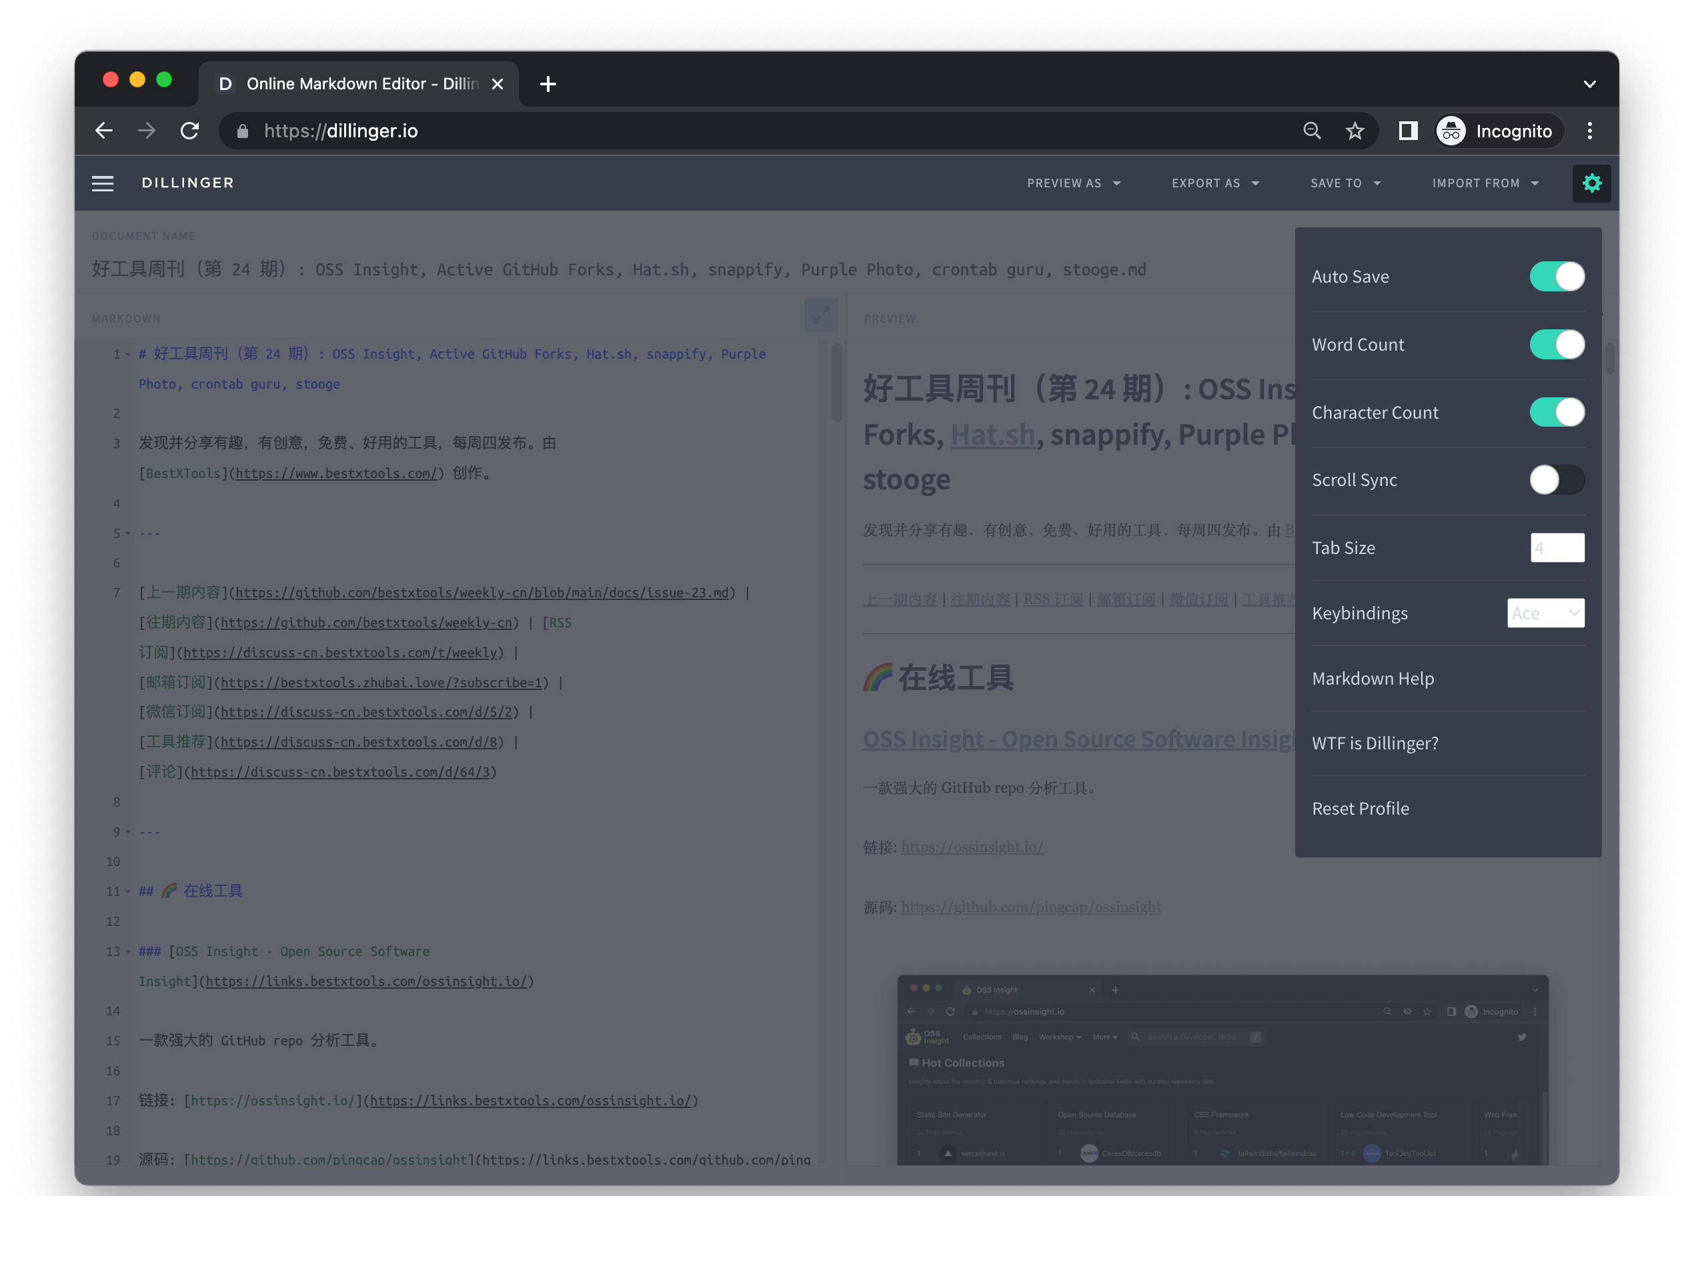The image size is (1694, 1284).
Task: Click the browser reload icon
Action: coord(190,131)
